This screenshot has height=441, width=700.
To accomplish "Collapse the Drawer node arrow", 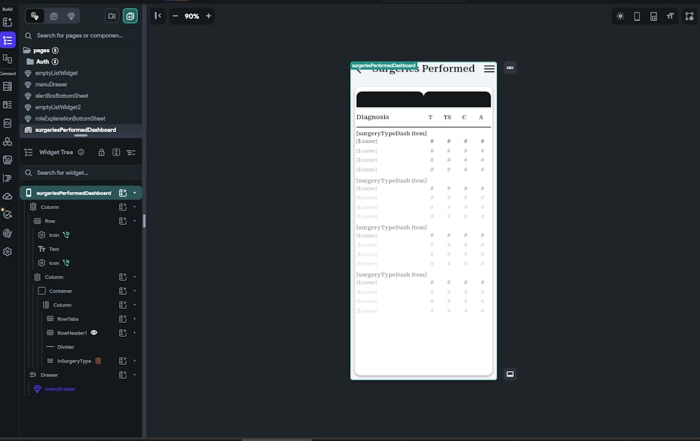I will pos(134,375).
